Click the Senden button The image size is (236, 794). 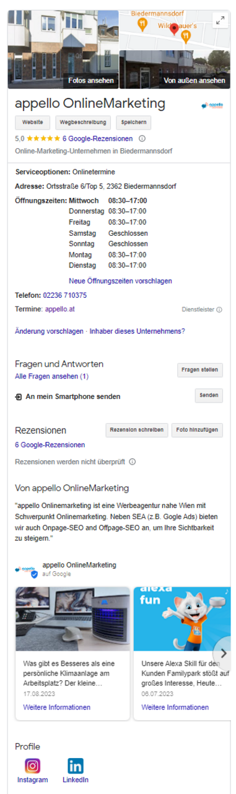(209, 396)
